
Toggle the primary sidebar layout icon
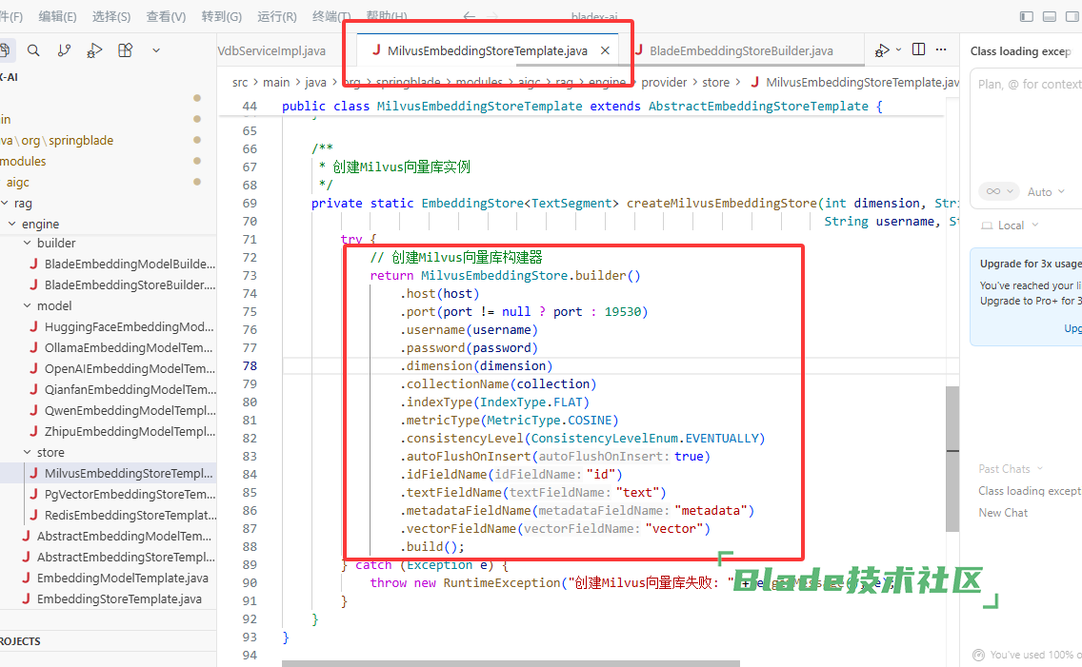(x=1026, y=16)
